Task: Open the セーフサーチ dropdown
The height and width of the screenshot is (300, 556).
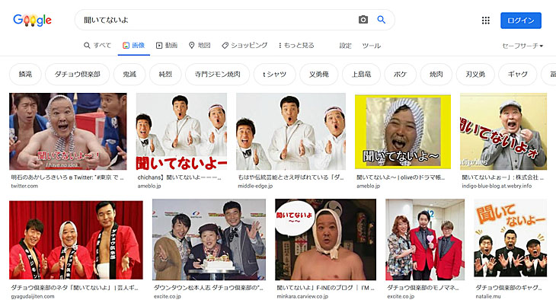Action: [522, 46]
